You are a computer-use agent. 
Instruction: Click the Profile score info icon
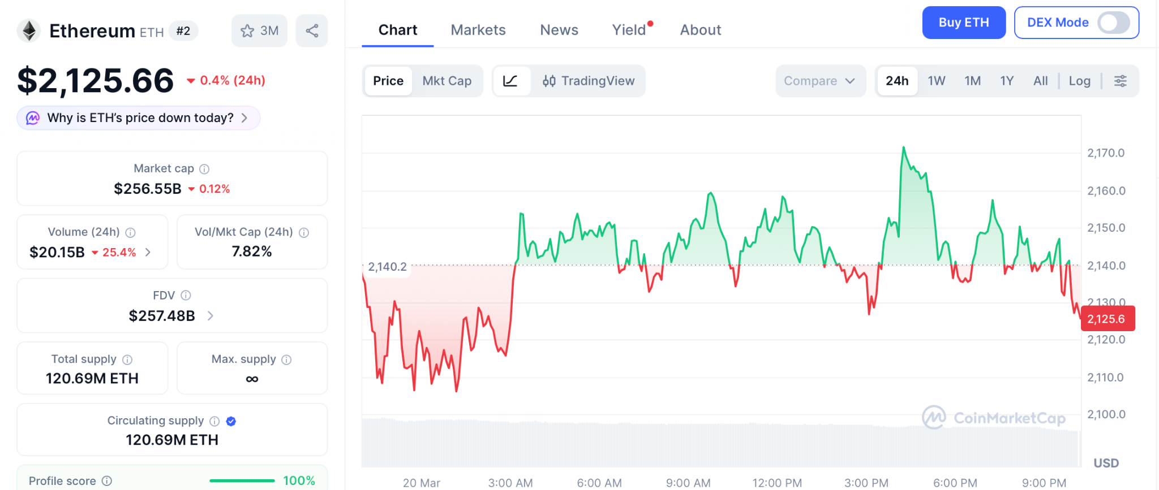click(x=107, y=481)
